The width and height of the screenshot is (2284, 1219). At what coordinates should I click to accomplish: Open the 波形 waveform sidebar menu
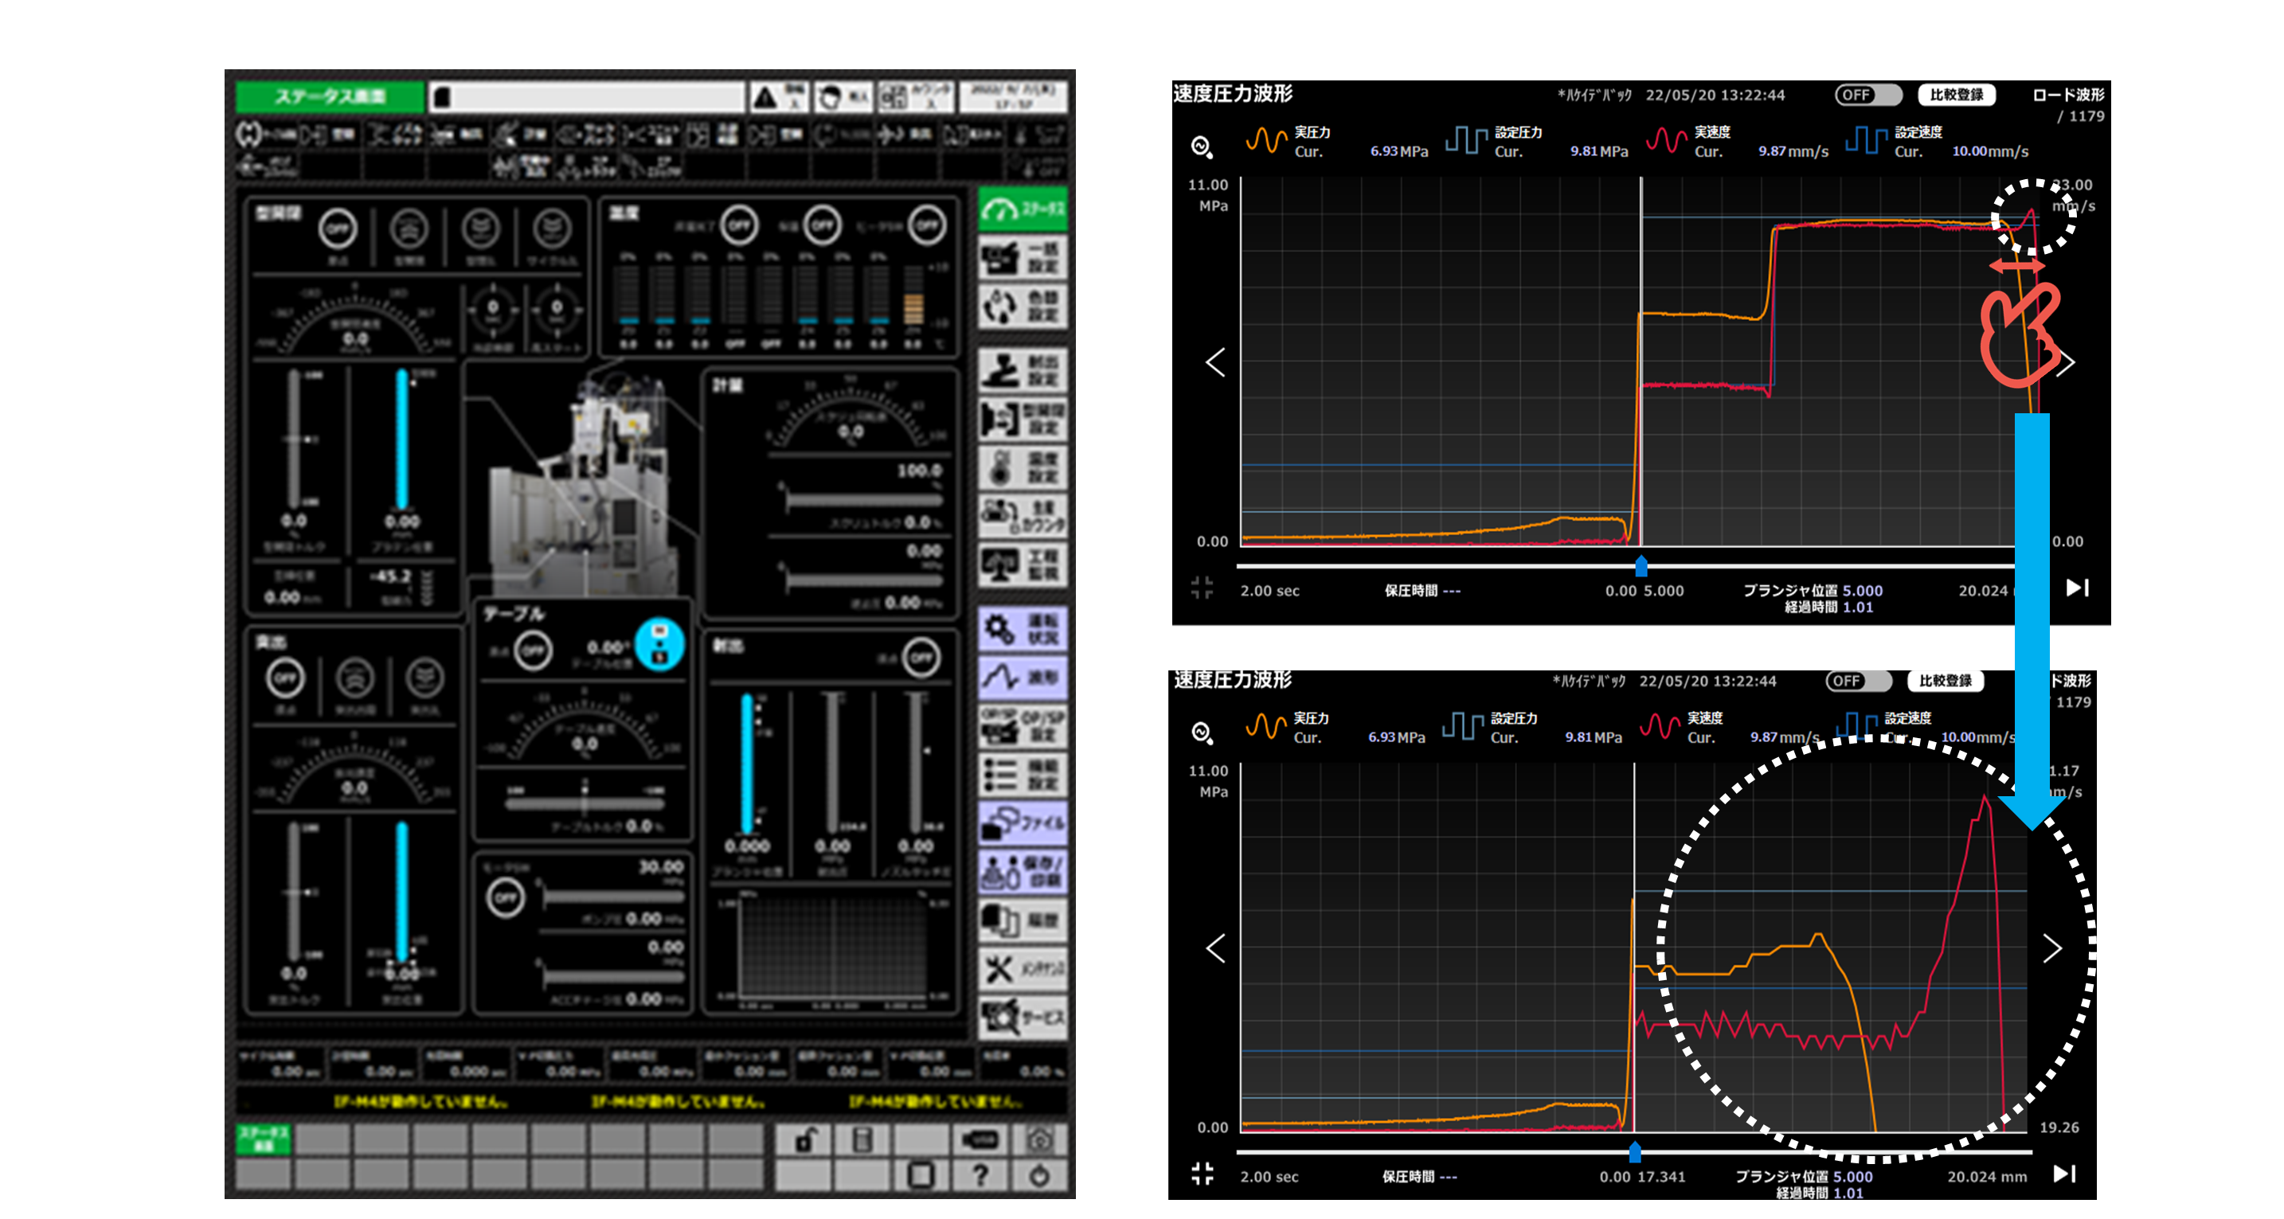(1023, 678)
